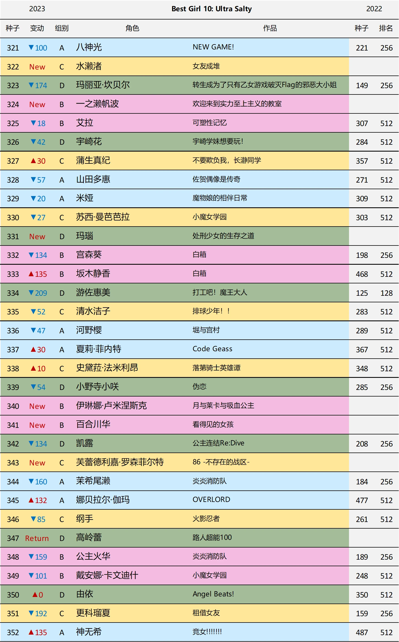Select work '处刑少女的生存之道'
Screen dimensions: 399x642
[x=223, y=236]
